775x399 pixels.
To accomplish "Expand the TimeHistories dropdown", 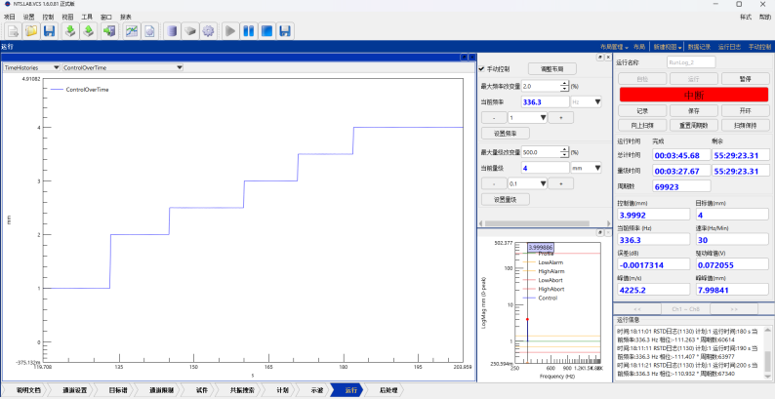I will pos(55,68).
